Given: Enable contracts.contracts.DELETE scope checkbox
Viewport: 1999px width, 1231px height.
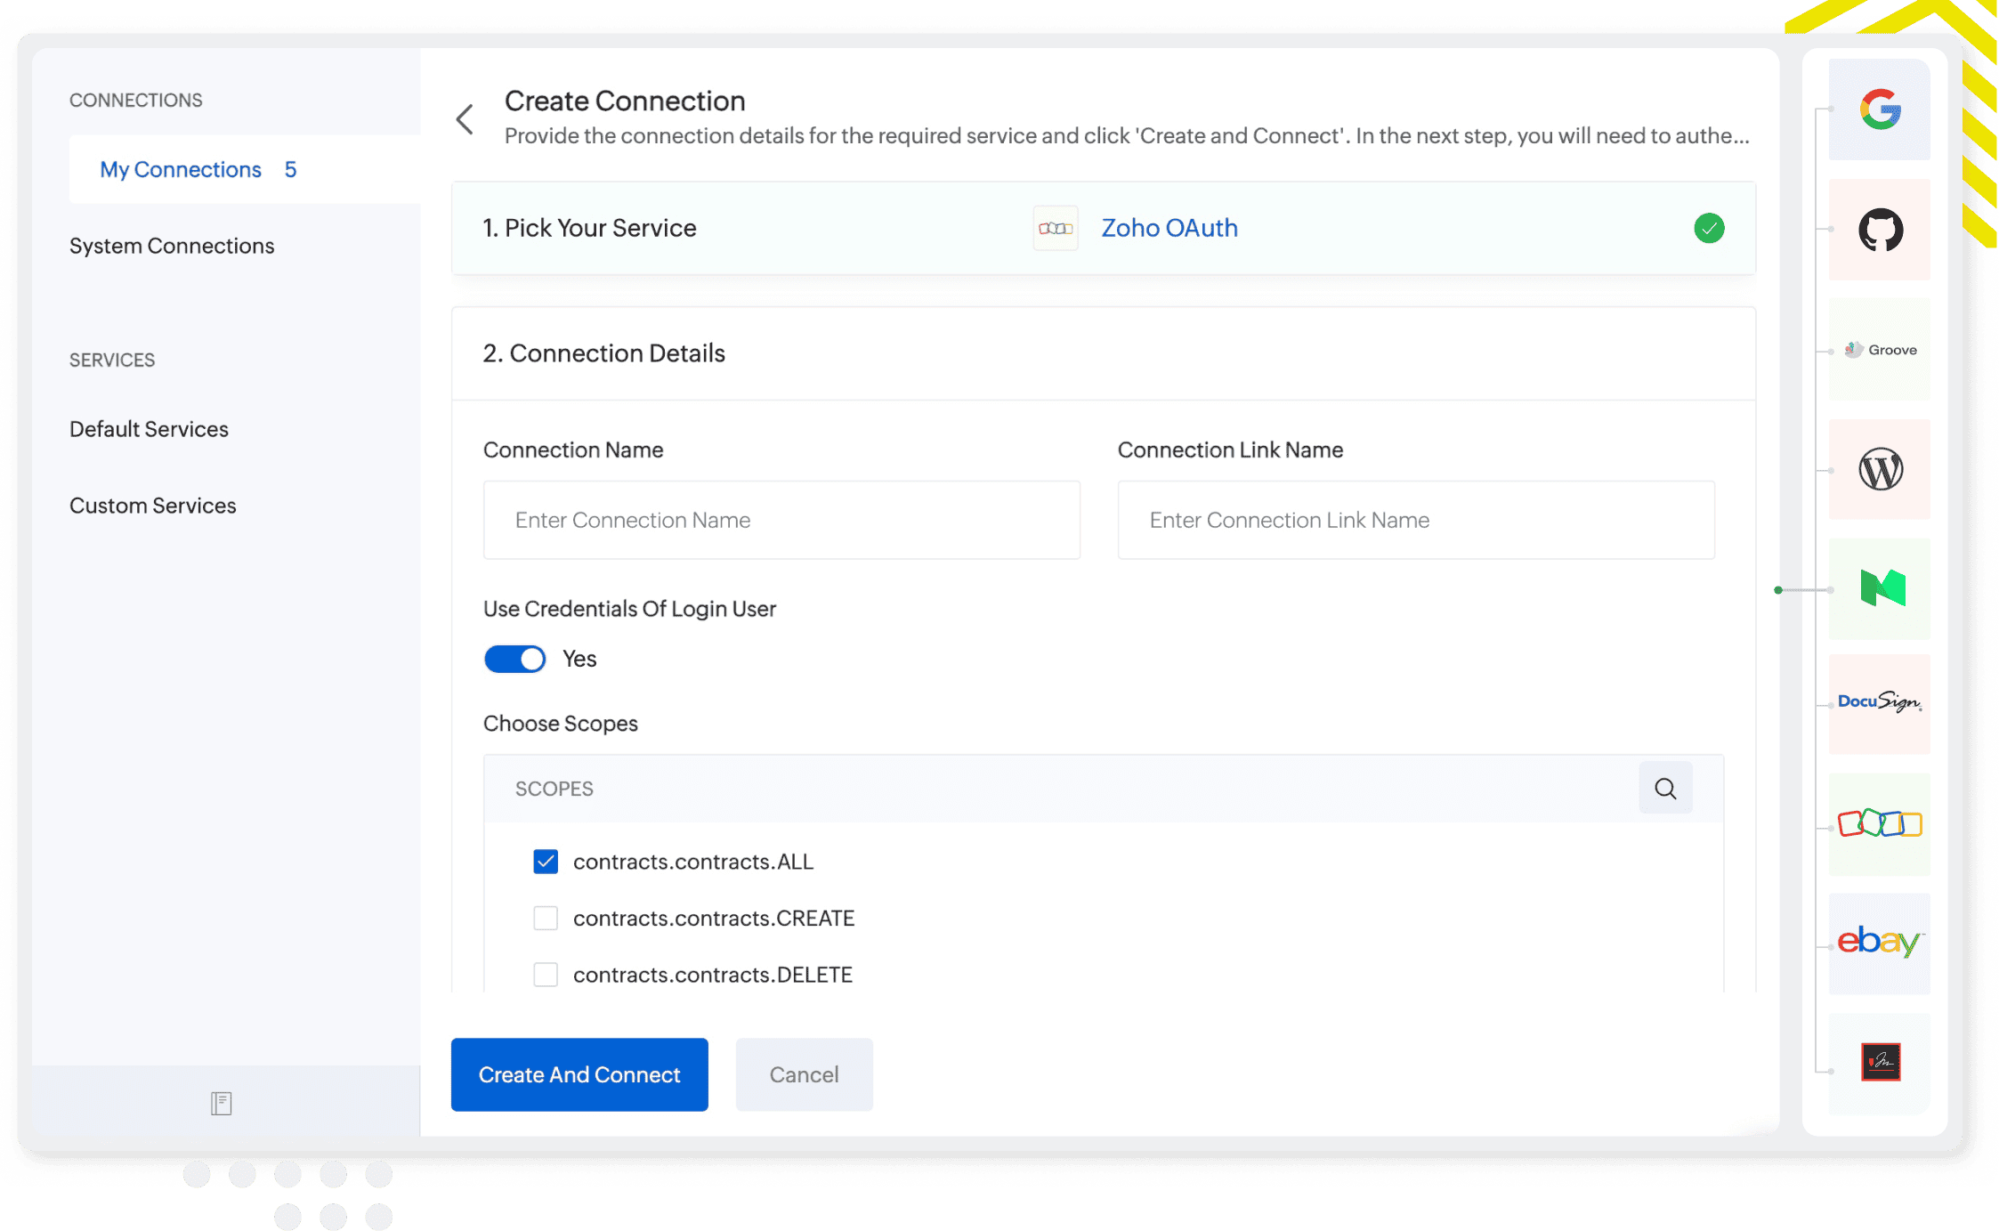Looking at the screenshot, I should [546, 975].
